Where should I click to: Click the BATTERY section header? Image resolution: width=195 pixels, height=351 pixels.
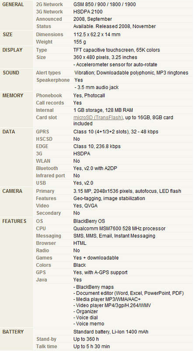point(13,332)
